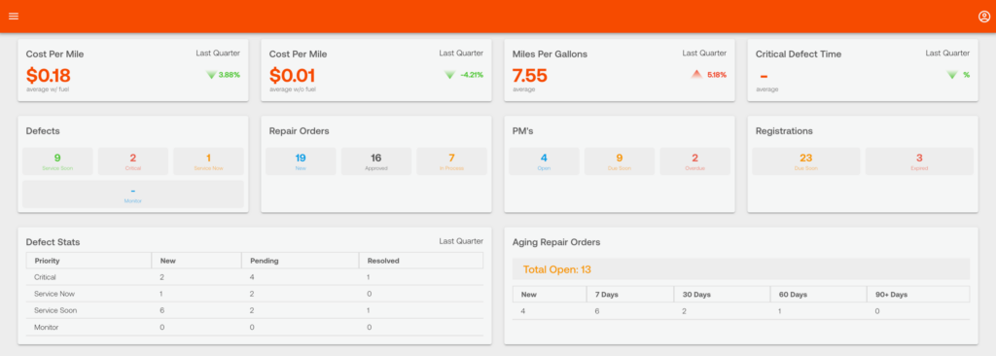The image size is (996, 356).
Task: Click the red up arrow beside 5.18%
Action: (x=696, y=74)
